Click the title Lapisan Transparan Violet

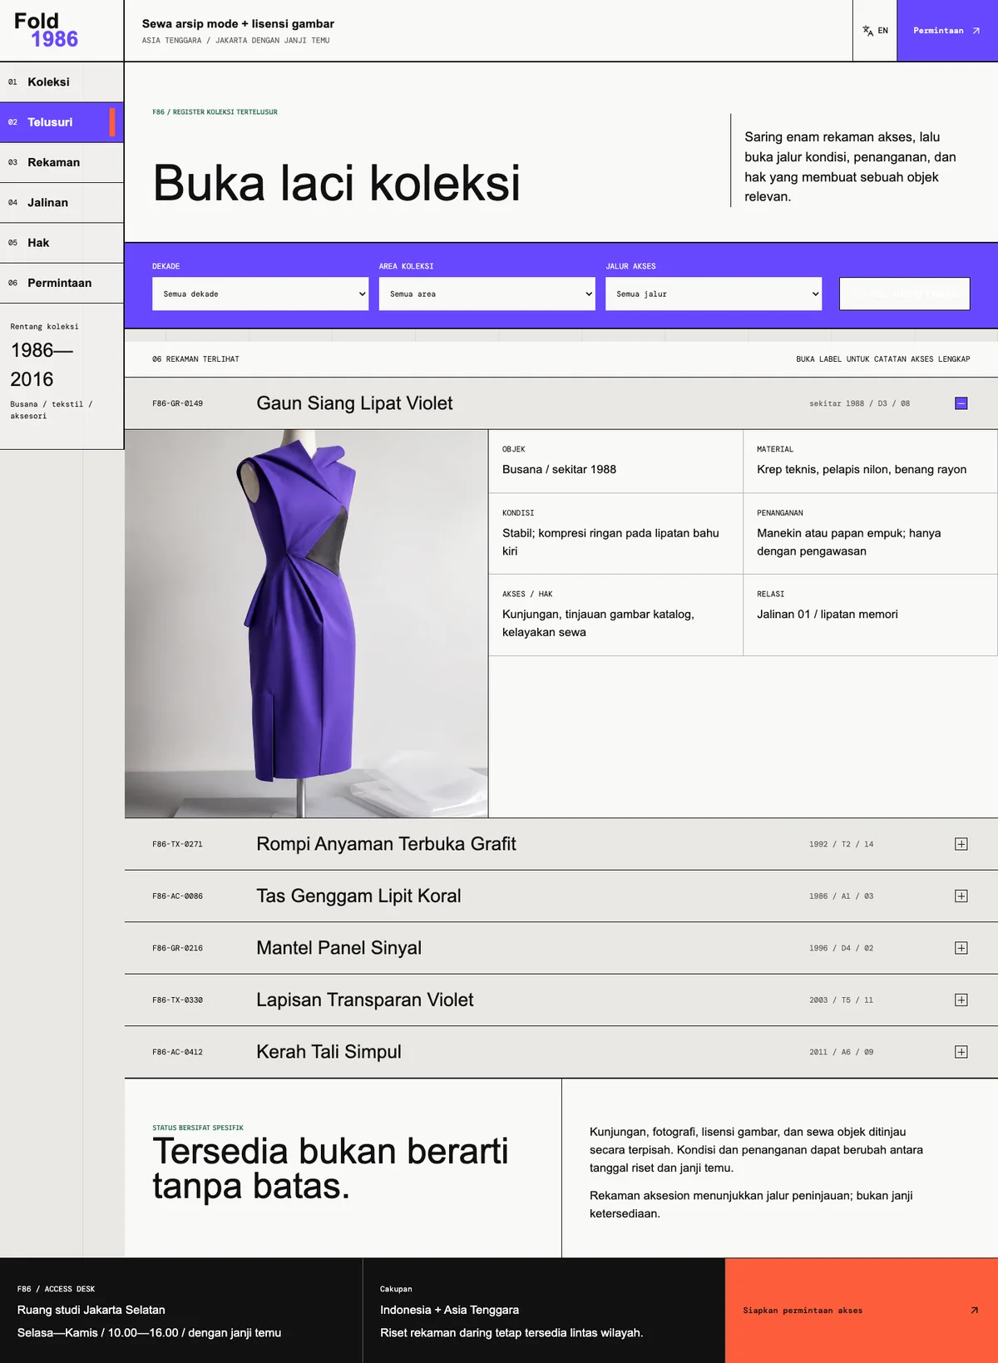click(364, 1000)
